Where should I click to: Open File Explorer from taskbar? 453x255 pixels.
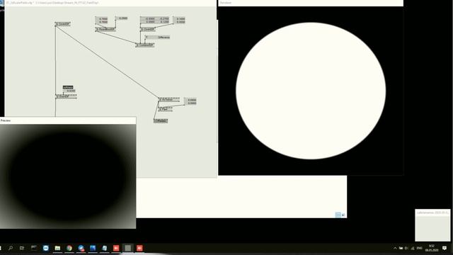pyautogui.click(x=57, y=248)
